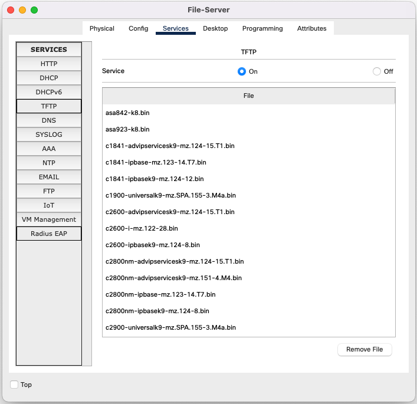417x404 pixels.
Task: Open DHCP service settings
Action: coord(49,78)
